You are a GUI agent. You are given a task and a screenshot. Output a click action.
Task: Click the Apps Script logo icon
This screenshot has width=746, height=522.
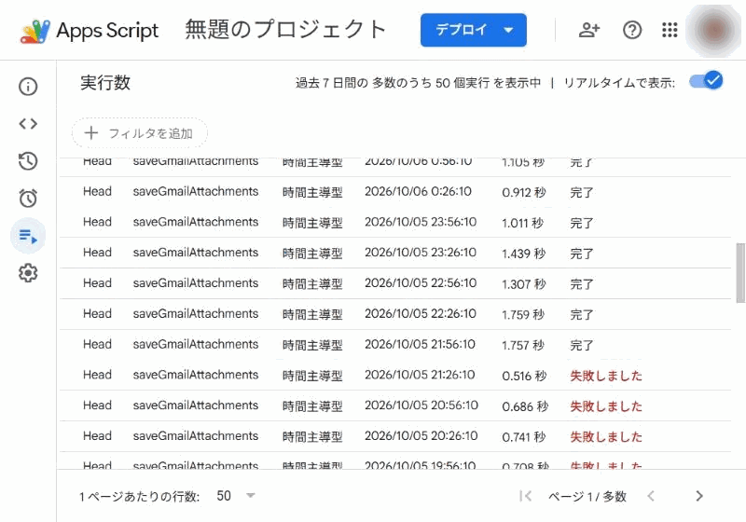pyautogui.click(x=35, y=31)
